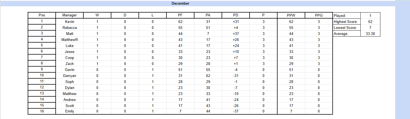
Task: Click position 16 in the Pos column
Action: point(42,111)
